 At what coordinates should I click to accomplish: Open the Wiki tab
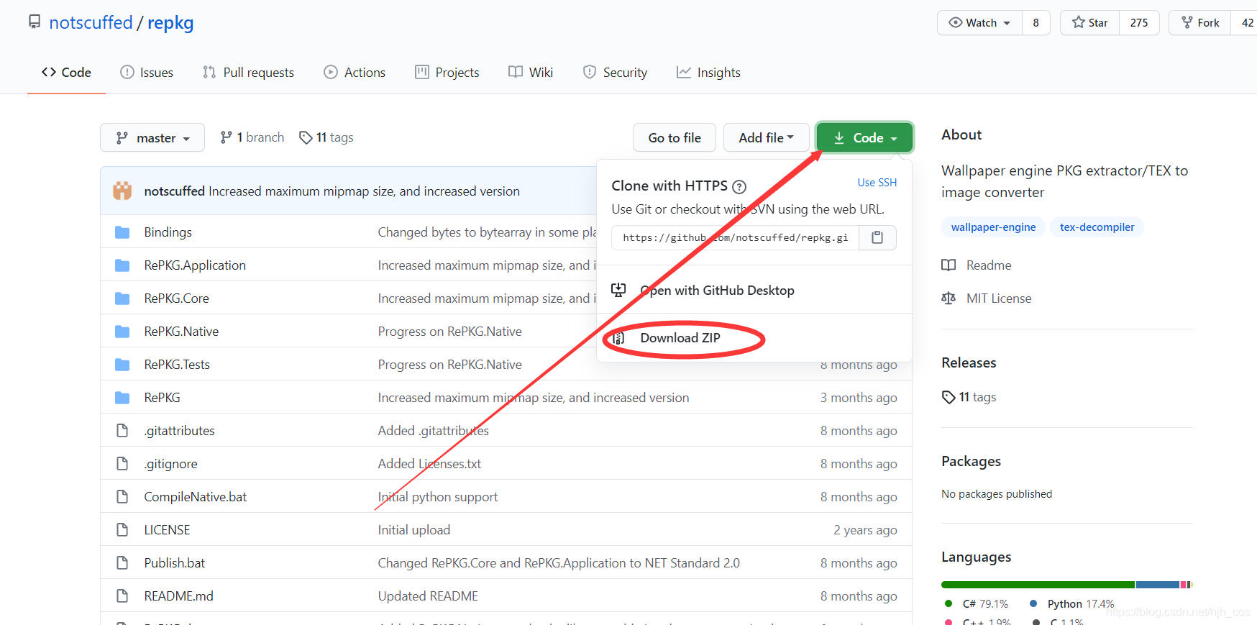[531, 73]
